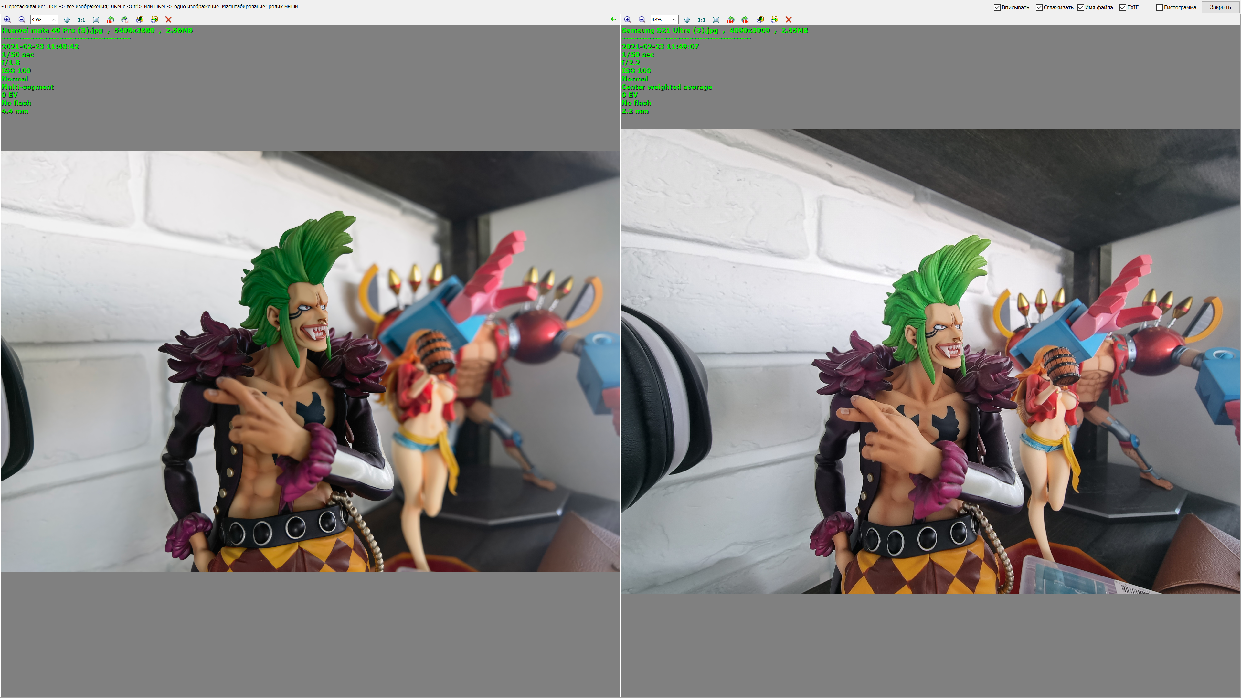Move the Samsung image to folder
This screenshot has width=1241, height=698.
774,20
